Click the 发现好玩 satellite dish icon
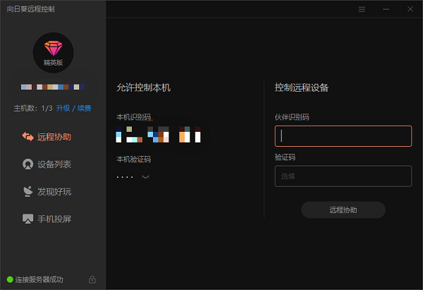423x290 pixels. 28,191
